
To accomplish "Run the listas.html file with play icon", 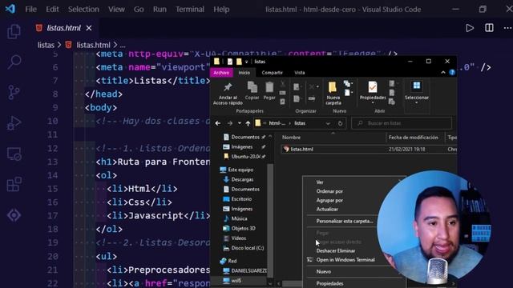I will click(470, 28).
